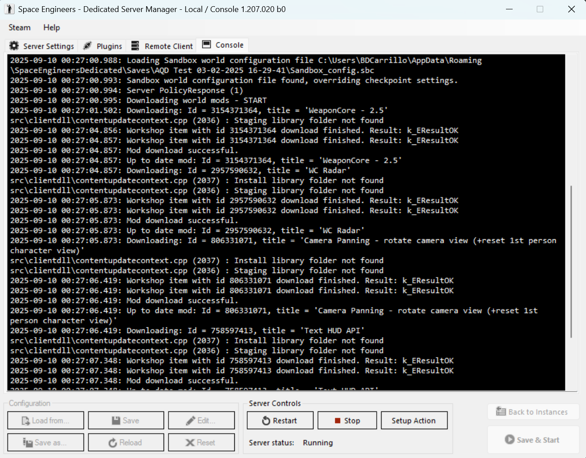586x458 pixels.
Task: Click the 'Sandbox world configuration file found' line
Action: point(234,80)
